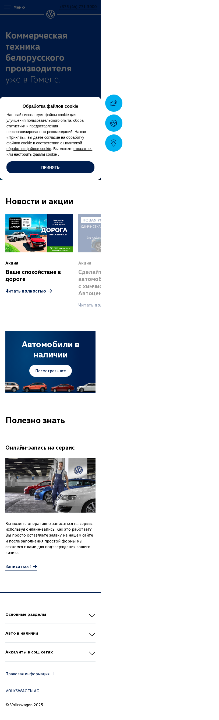Open the map pin location button

pos(114,143)
